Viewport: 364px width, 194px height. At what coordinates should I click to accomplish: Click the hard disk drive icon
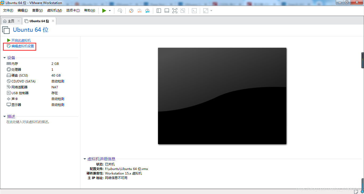(9, 76)
